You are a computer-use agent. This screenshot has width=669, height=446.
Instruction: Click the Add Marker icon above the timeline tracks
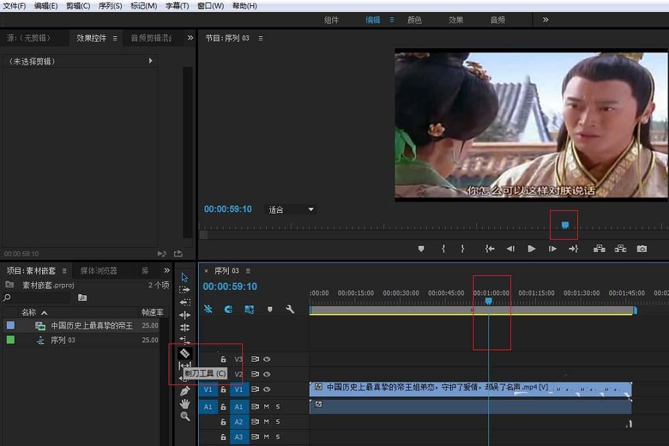point(270,309)
